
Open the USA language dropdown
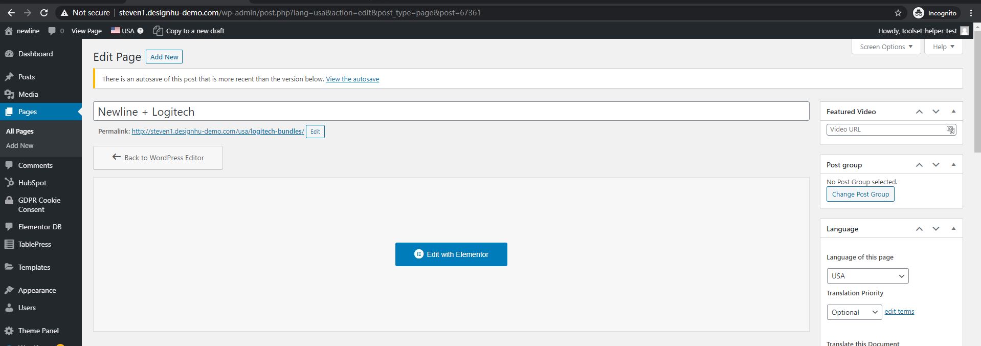pos(867,276)
